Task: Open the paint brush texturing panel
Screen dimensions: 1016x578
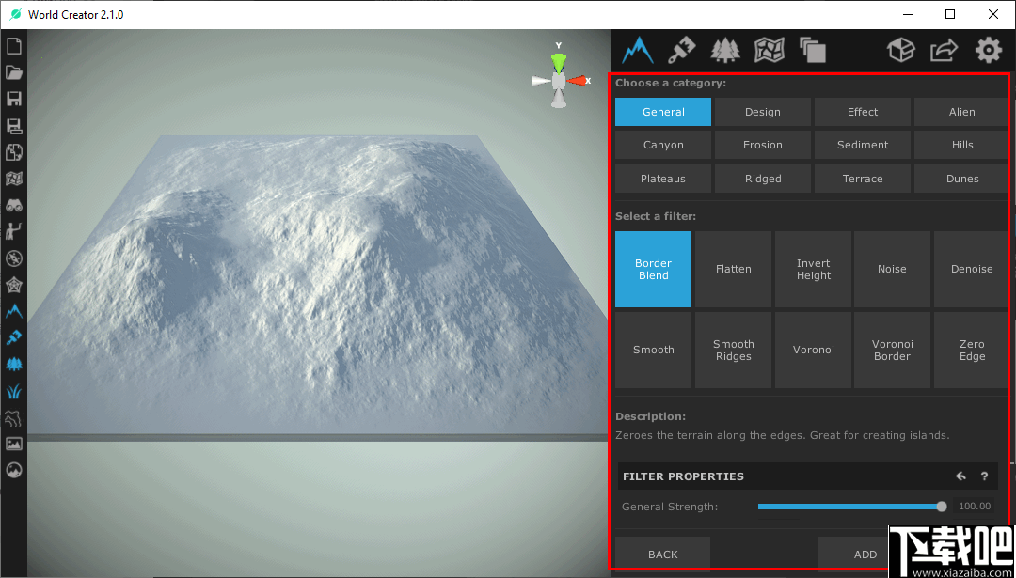Action: pyautogui.click(x=681, y=49)
